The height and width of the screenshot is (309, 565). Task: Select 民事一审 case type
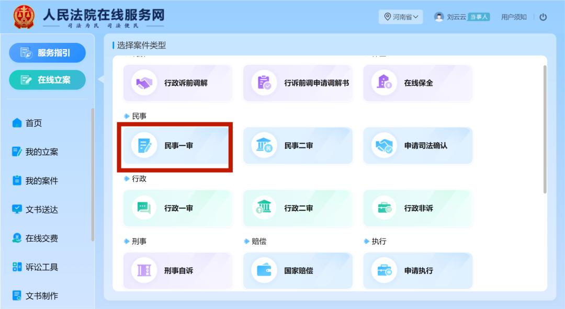(x=178, y=145)
